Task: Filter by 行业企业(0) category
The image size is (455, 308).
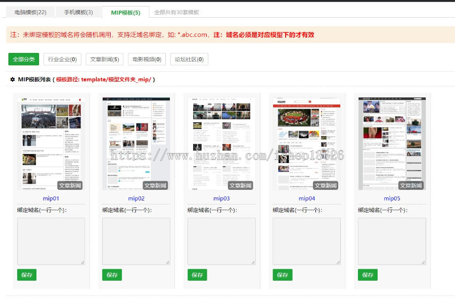Action: point(62,60)
